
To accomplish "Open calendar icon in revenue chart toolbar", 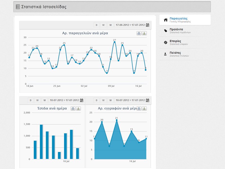I will tap(82, 100).
